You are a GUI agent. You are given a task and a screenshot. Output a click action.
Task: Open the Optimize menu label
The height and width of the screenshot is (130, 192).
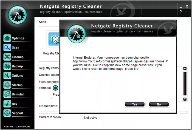18,38
